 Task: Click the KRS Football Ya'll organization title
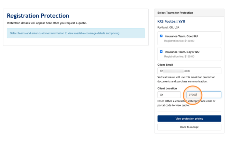pos(171,21)
